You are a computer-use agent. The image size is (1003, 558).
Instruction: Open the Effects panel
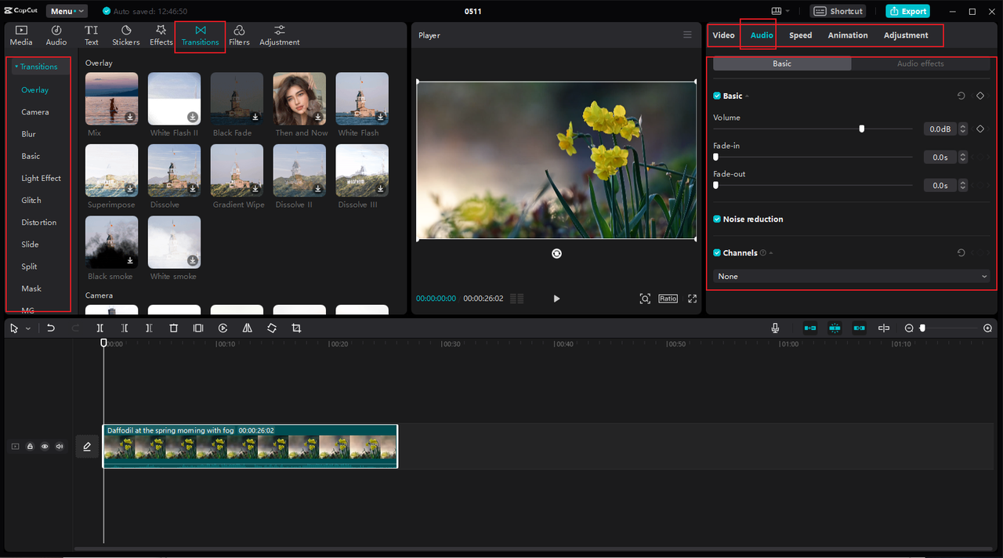161,35
